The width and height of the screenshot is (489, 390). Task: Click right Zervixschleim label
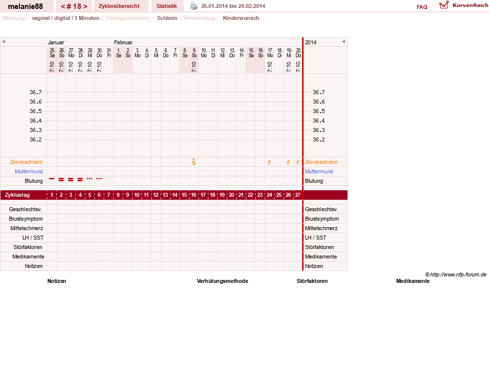point(321,162)
